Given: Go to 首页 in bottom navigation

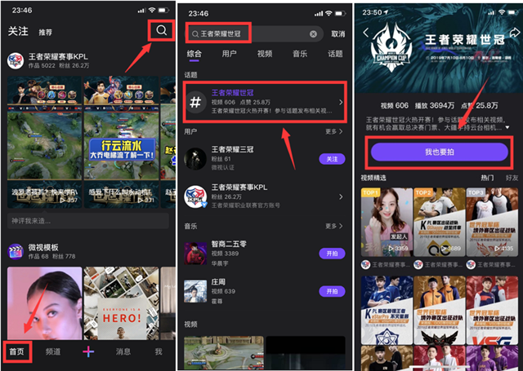Looking at the screenshot, I should (x=16, y=351).
